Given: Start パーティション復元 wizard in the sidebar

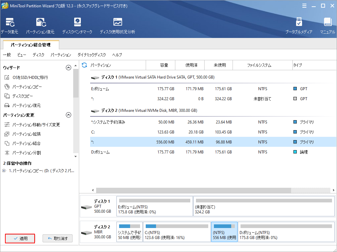Looking at the screenshot, I should pyautogui.click(x=22, y=105).
